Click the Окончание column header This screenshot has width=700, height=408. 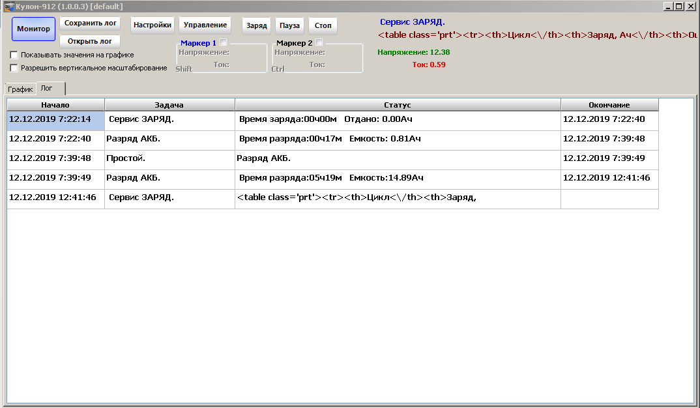click(x=609, y=105)
